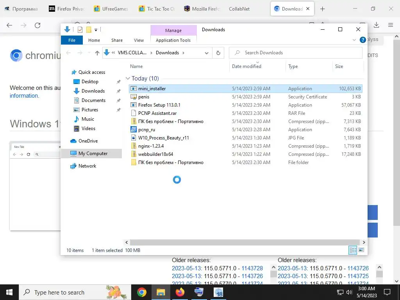The width and height of the screenshot is (400, 300).
Task: Open the 1143725 older release link
Action: (x=358, y=276)
